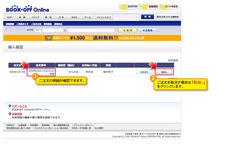Open 新作商品 in the blue menu bar
The image size is (247, 145).
click(48, 24)
